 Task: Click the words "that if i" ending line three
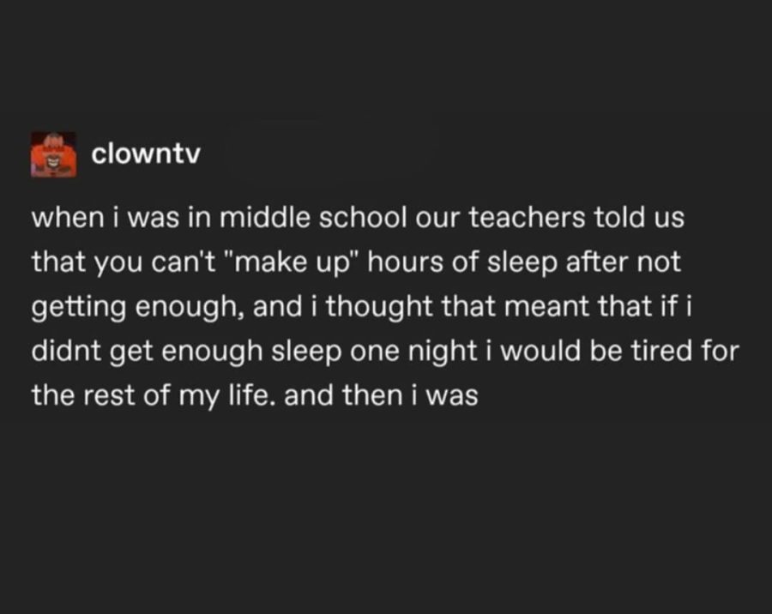pos(645,306)
